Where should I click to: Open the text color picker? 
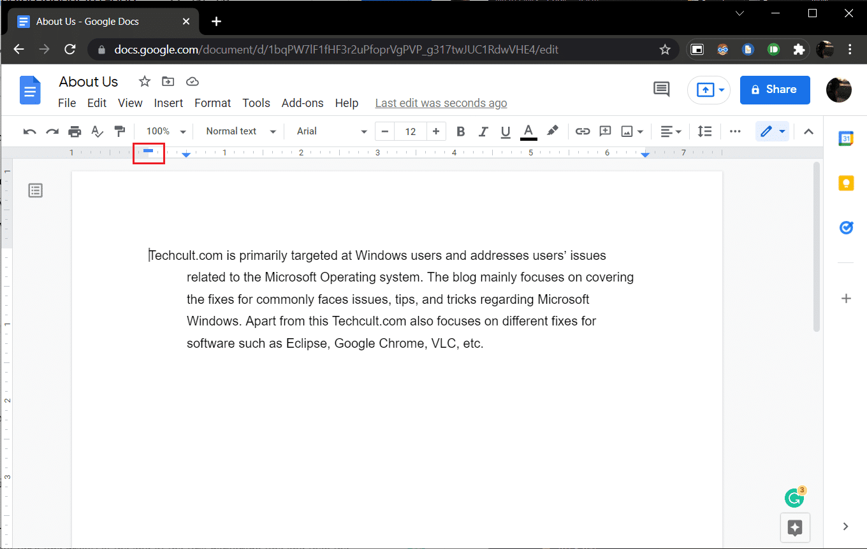[x=528, y=131]
